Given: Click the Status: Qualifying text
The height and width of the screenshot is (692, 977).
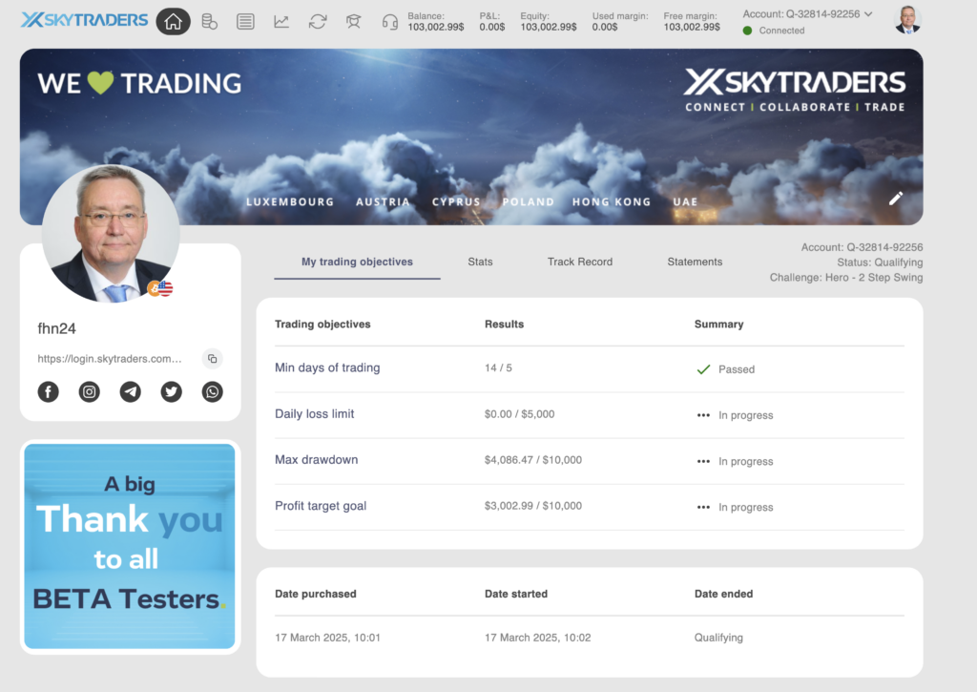Looking at the screenshot, I should pos(880,262).
